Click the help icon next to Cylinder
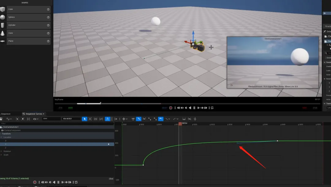 tap(48, 25)
